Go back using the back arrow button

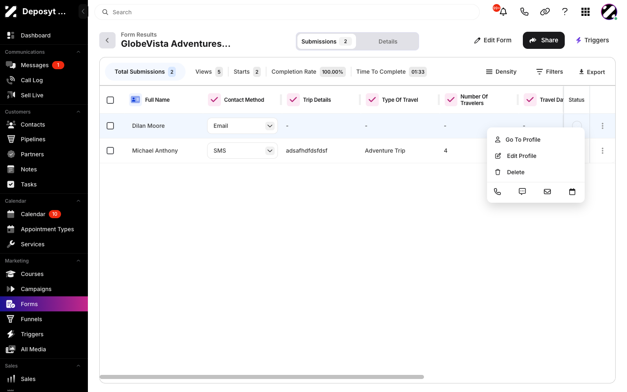pos(107,40)
